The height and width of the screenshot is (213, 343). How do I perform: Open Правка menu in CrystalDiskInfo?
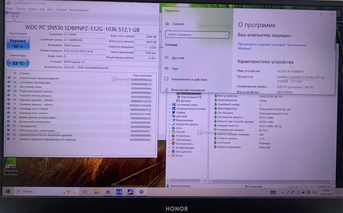[21, 9]
